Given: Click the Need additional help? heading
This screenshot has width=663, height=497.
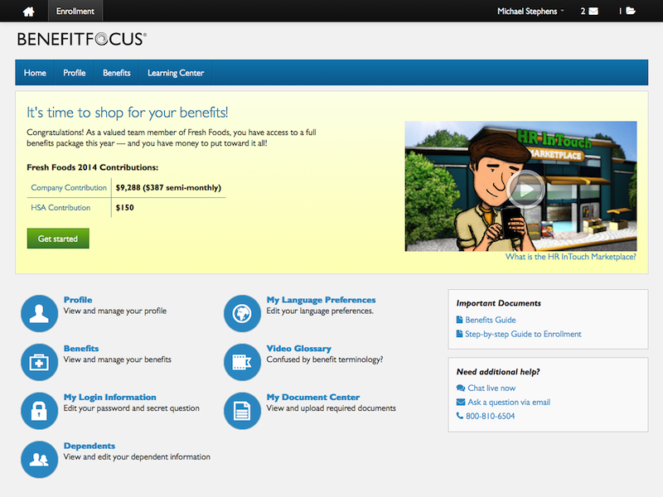Looking at the screenshot, I should 498,372.
